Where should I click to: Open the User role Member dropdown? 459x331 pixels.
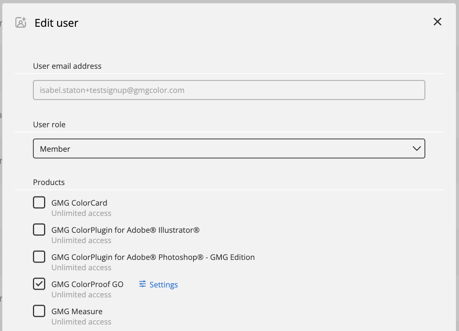[229, 148]
